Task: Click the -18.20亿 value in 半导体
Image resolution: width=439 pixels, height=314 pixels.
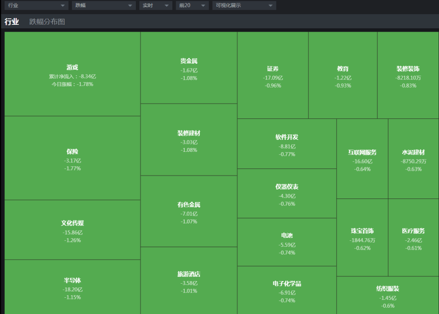Action: (x=72, y=290)
